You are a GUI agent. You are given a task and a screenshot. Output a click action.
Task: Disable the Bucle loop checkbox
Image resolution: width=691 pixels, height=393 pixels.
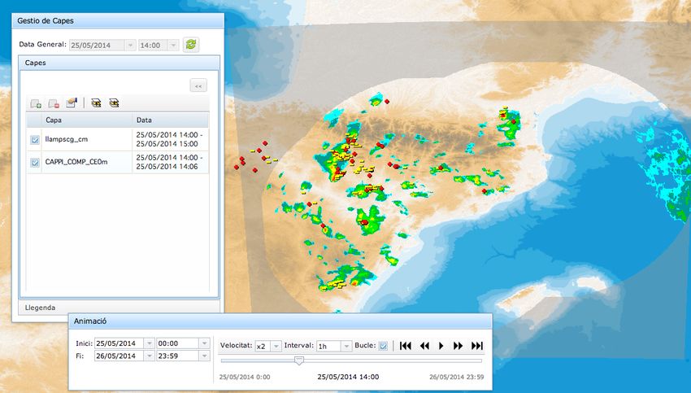384,346
